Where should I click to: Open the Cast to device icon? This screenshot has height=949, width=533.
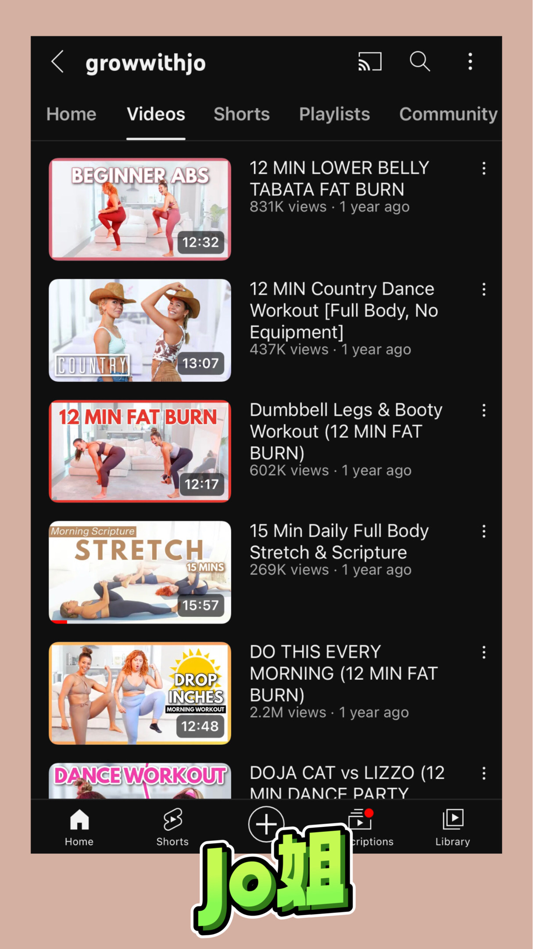tap(370, 62)
